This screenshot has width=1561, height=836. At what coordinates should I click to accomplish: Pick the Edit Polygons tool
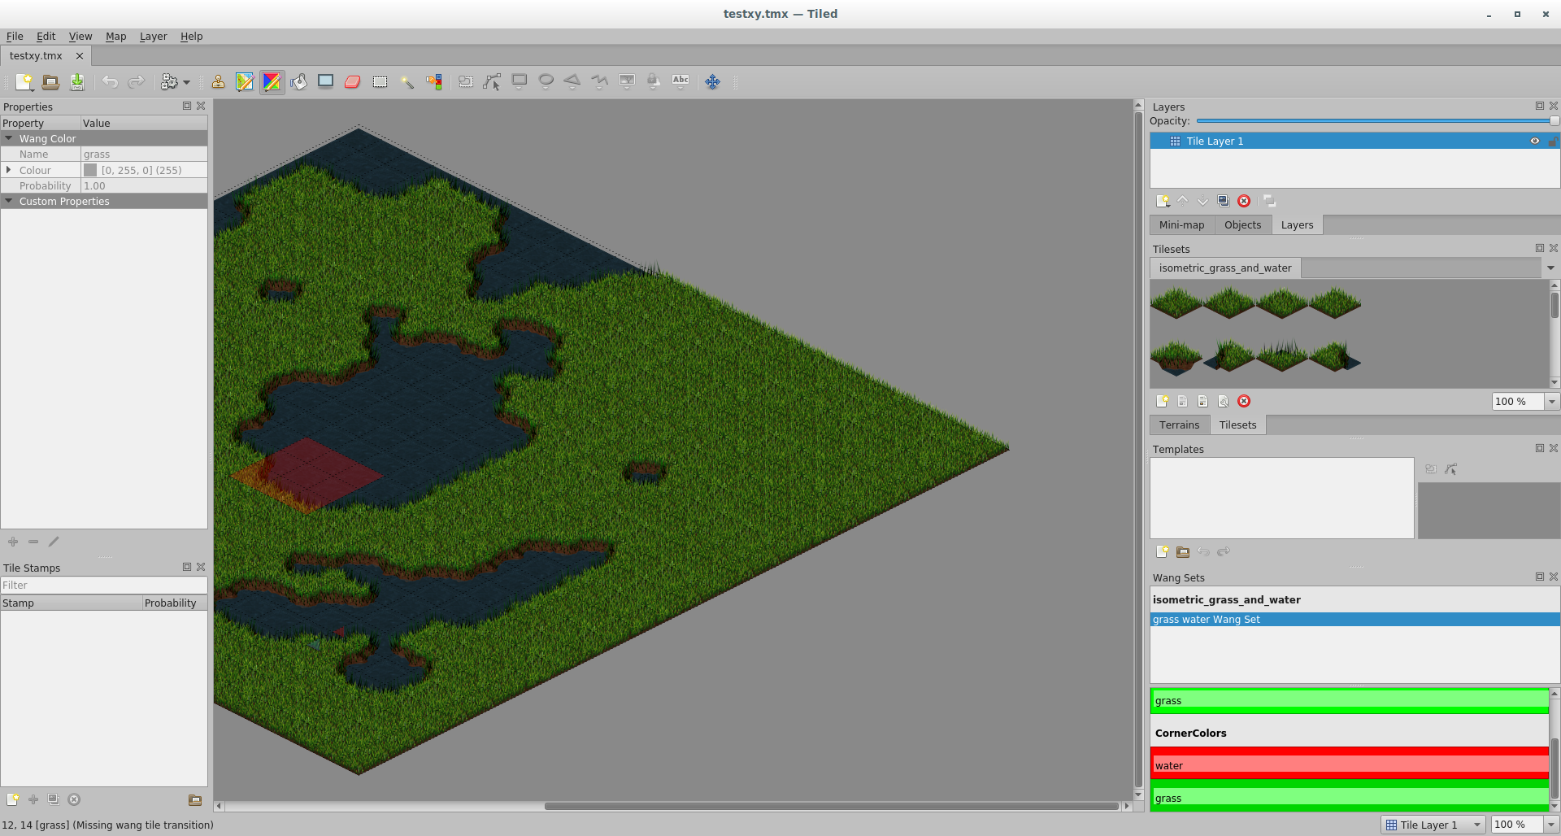492,81
